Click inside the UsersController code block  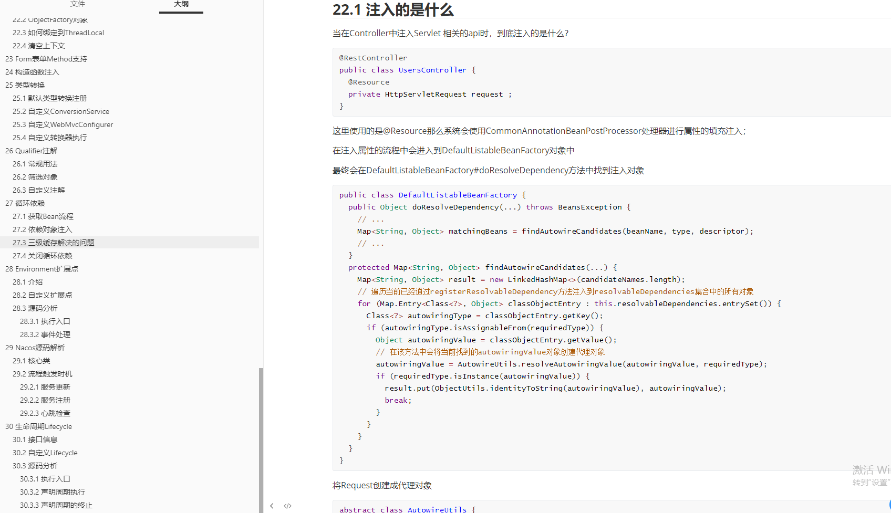(x=612, y=82)
